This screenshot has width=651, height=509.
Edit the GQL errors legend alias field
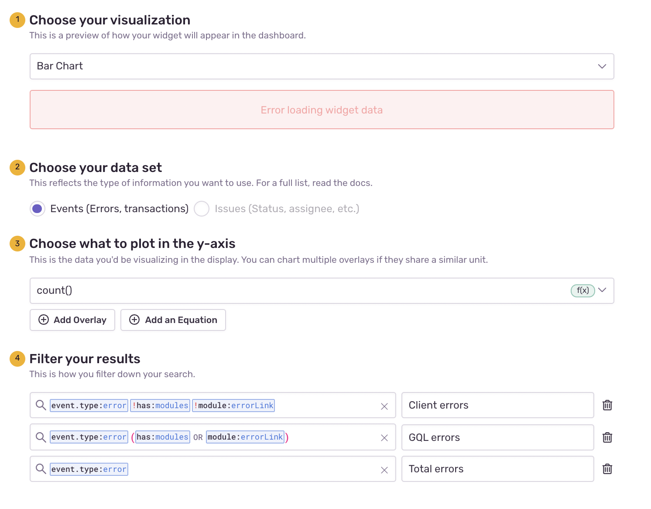pos(497,437)
